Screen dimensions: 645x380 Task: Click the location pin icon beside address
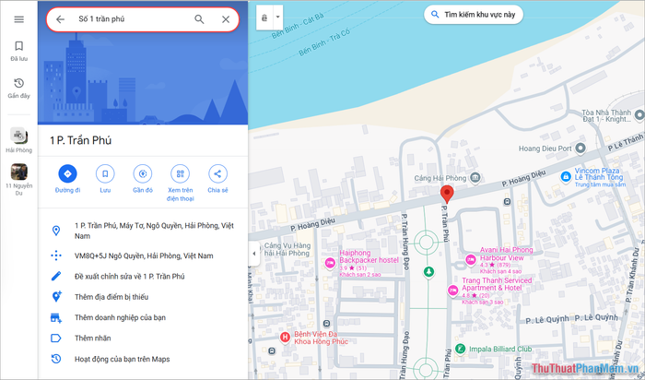[x=56, y=231]
